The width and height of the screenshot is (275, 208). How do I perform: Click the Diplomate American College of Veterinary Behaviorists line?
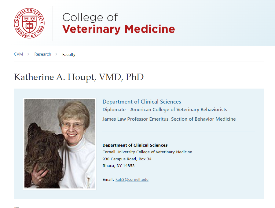165,109
